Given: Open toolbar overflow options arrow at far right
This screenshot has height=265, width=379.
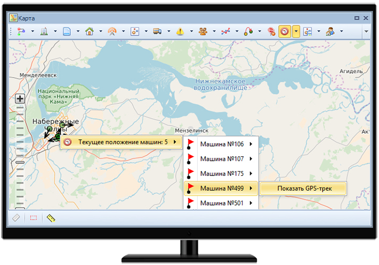Looking at the screenshot, I should click(x=366, y=31).
